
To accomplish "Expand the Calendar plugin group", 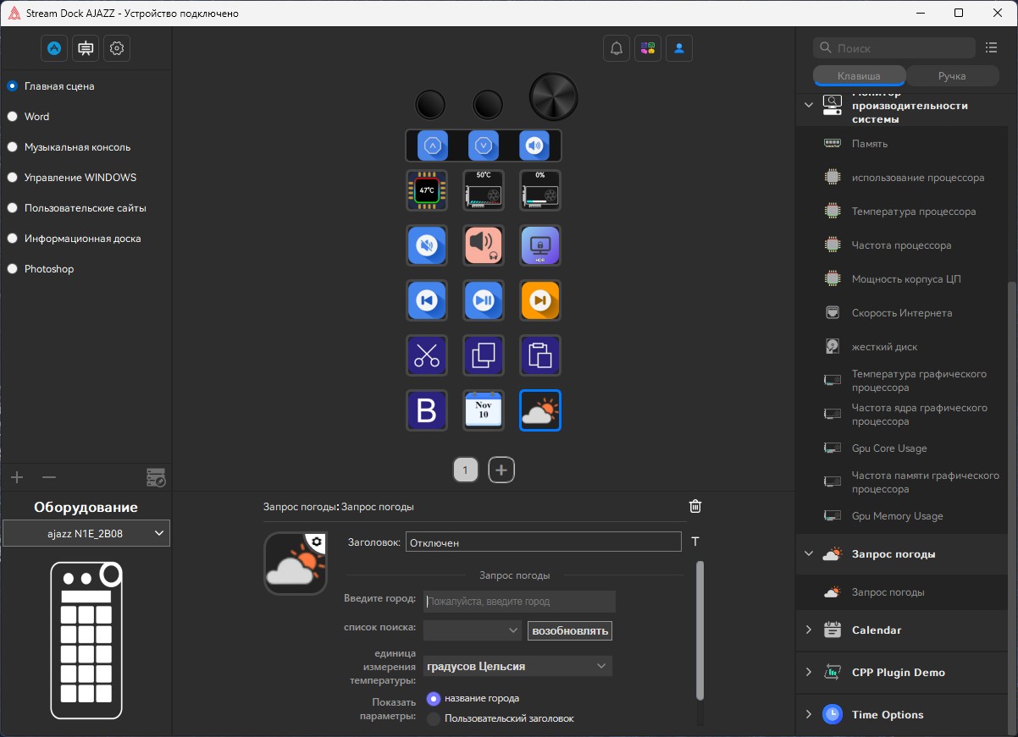I will click(808, 630).
